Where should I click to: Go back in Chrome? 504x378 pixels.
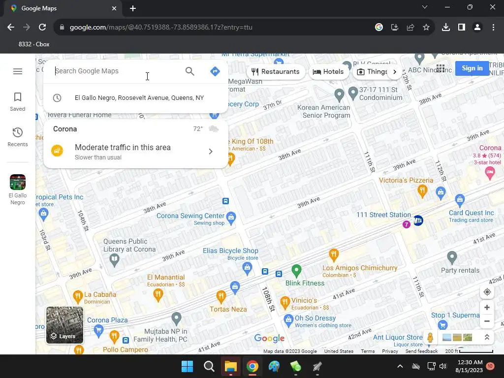pos(11,28)
